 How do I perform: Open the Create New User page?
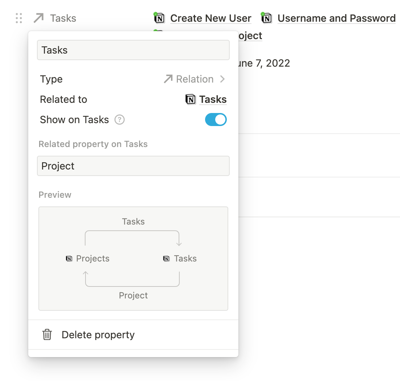point(211,18)
